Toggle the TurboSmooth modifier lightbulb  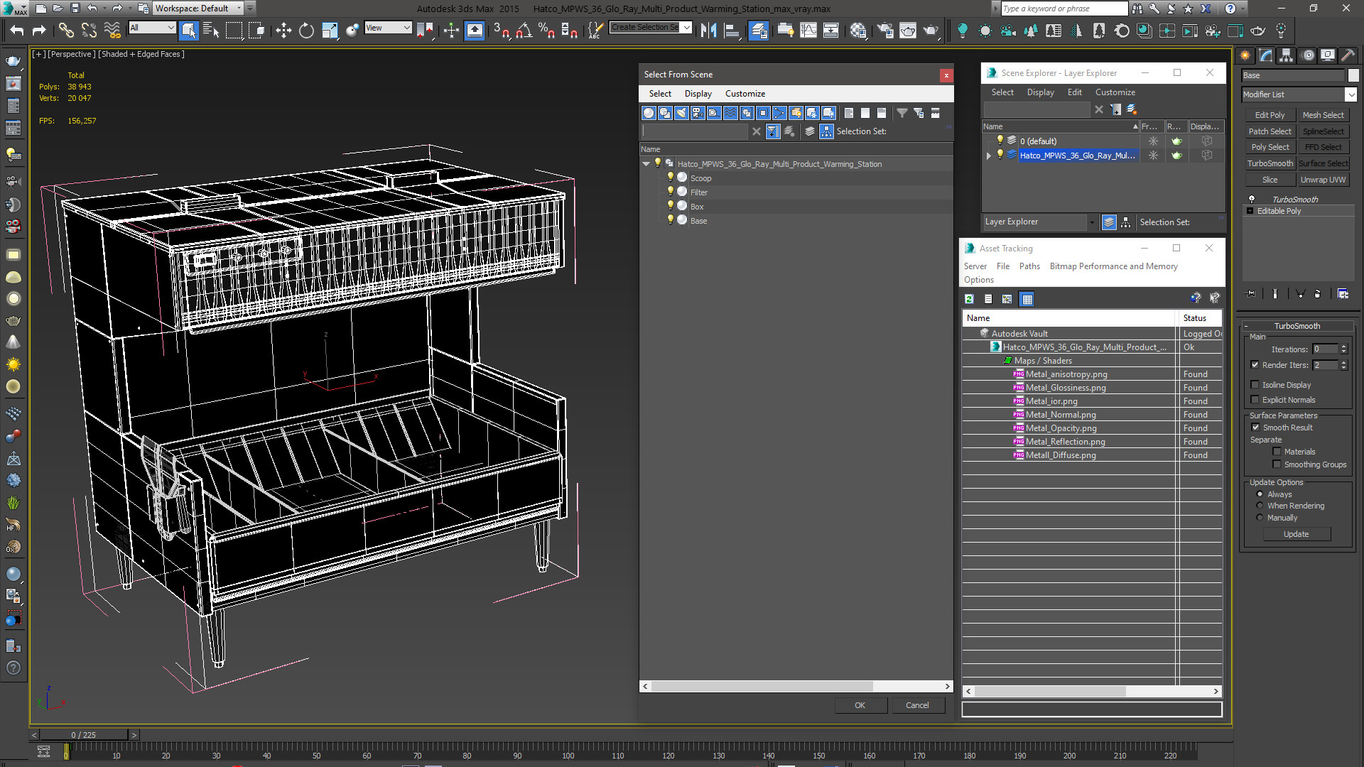click(1252, 199)
